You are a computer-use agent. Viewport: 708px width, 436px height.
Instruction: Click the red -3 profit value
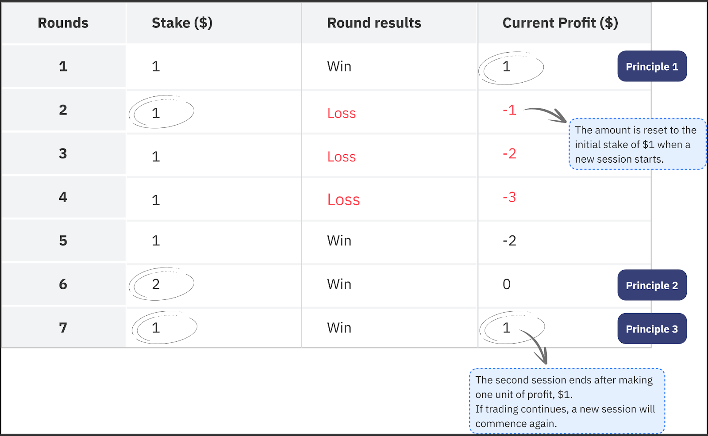point(509,197)
